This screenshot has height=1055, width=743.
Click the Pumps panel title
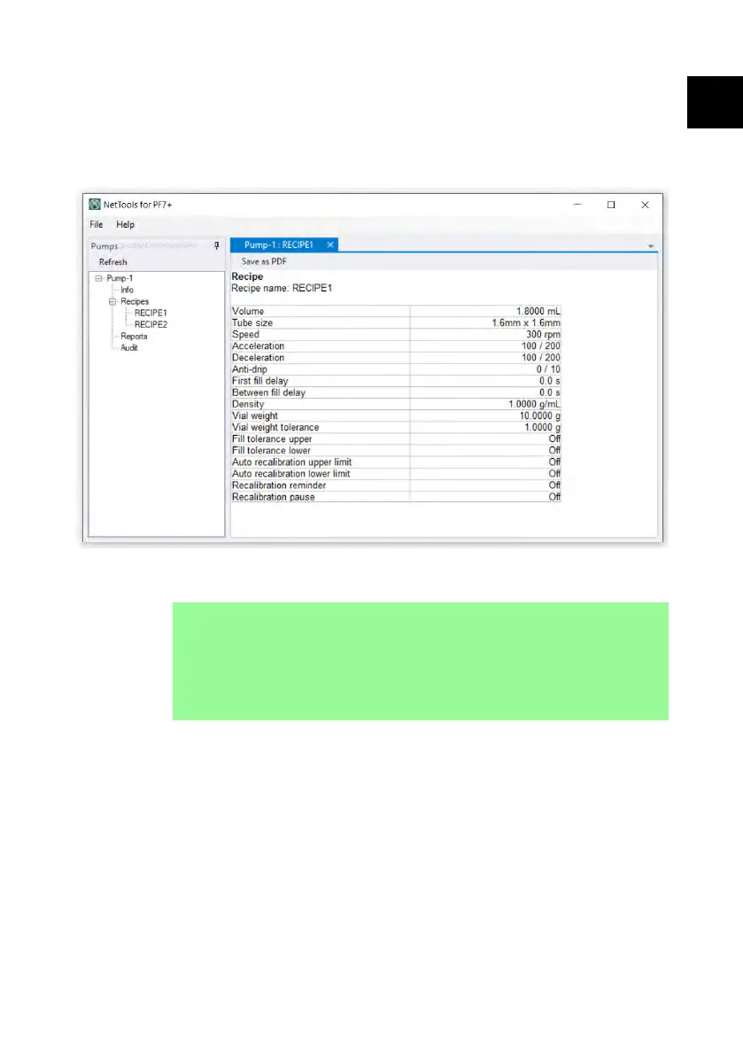[104, 246]
